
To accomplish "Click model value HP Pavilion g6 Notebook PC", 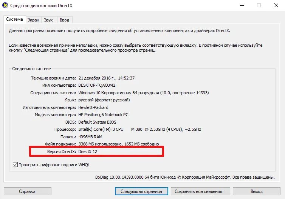I will (103, 115).
